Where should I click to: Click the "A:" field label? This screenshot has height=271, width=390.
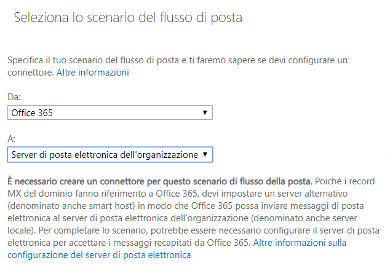(12, 139)
